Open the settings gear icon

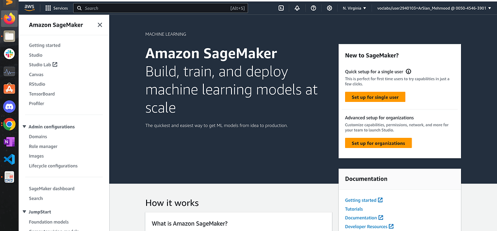point(330,8)
